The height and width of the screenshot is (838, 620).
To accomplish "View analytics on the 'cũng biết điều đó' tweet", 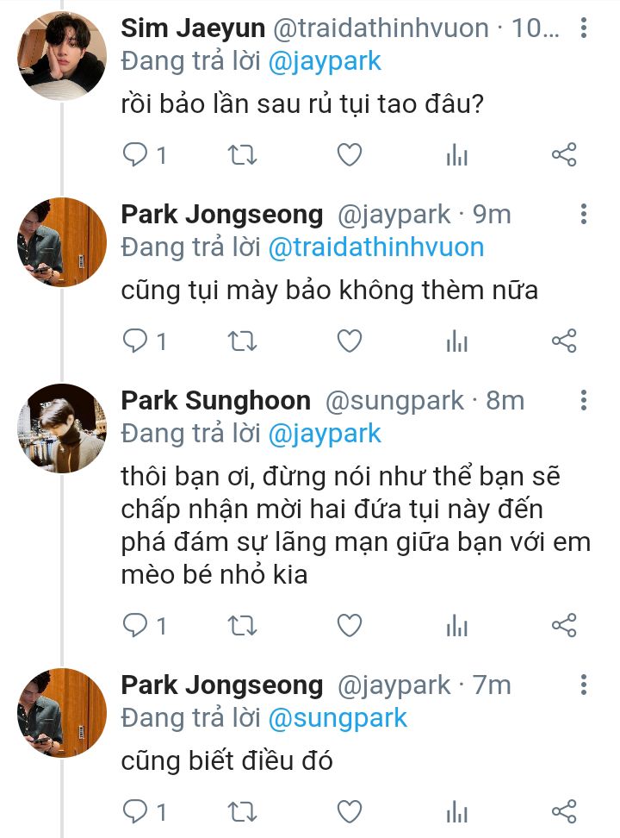I will coord(456,811).
